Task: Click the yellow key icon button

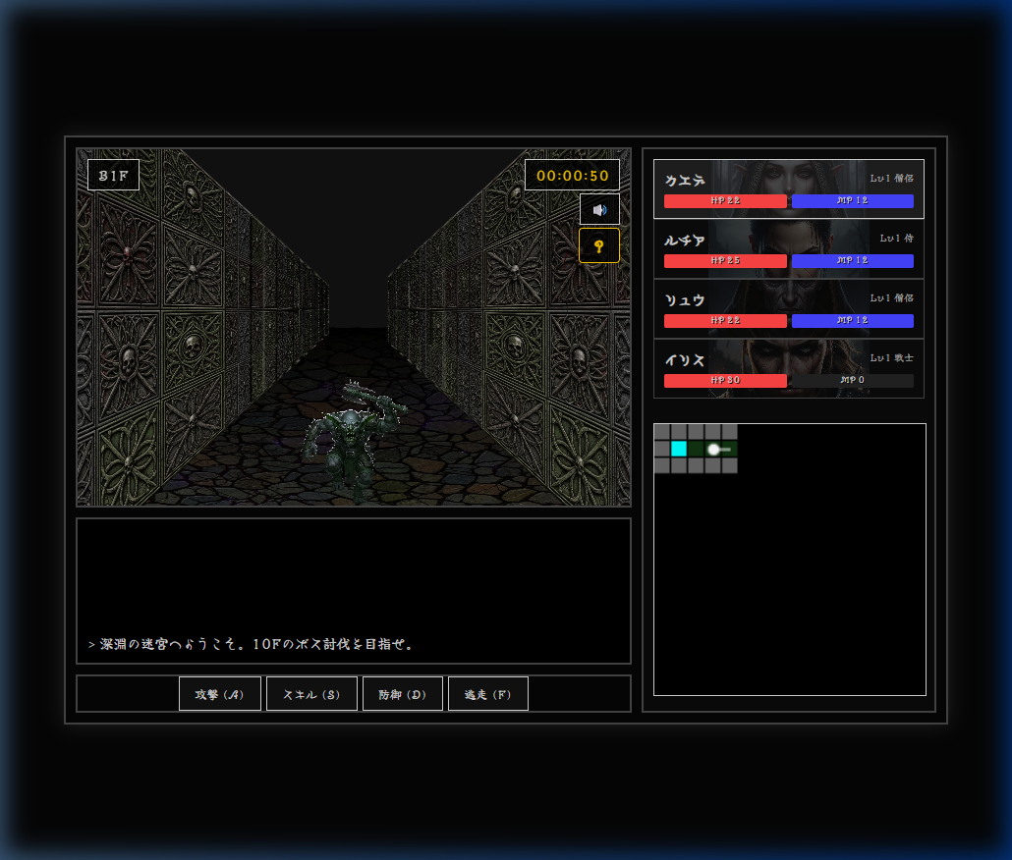Action: 599,245
